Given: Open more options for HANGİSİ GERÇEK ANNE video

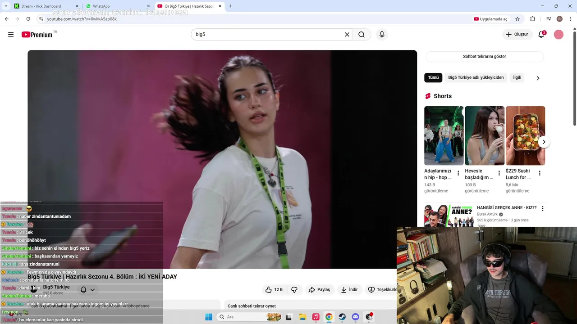Looking at the screenshot, I should [x=543, y=209].
